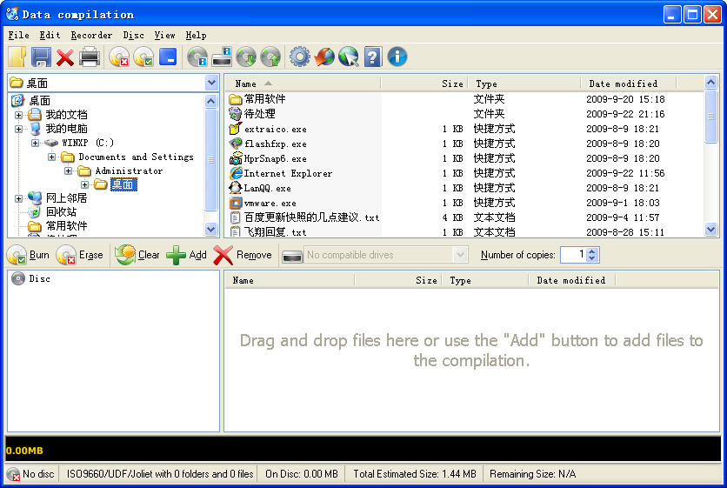Screen dimensions: 727x488
Task: Click the Erase button
Action: coord(80,255)
